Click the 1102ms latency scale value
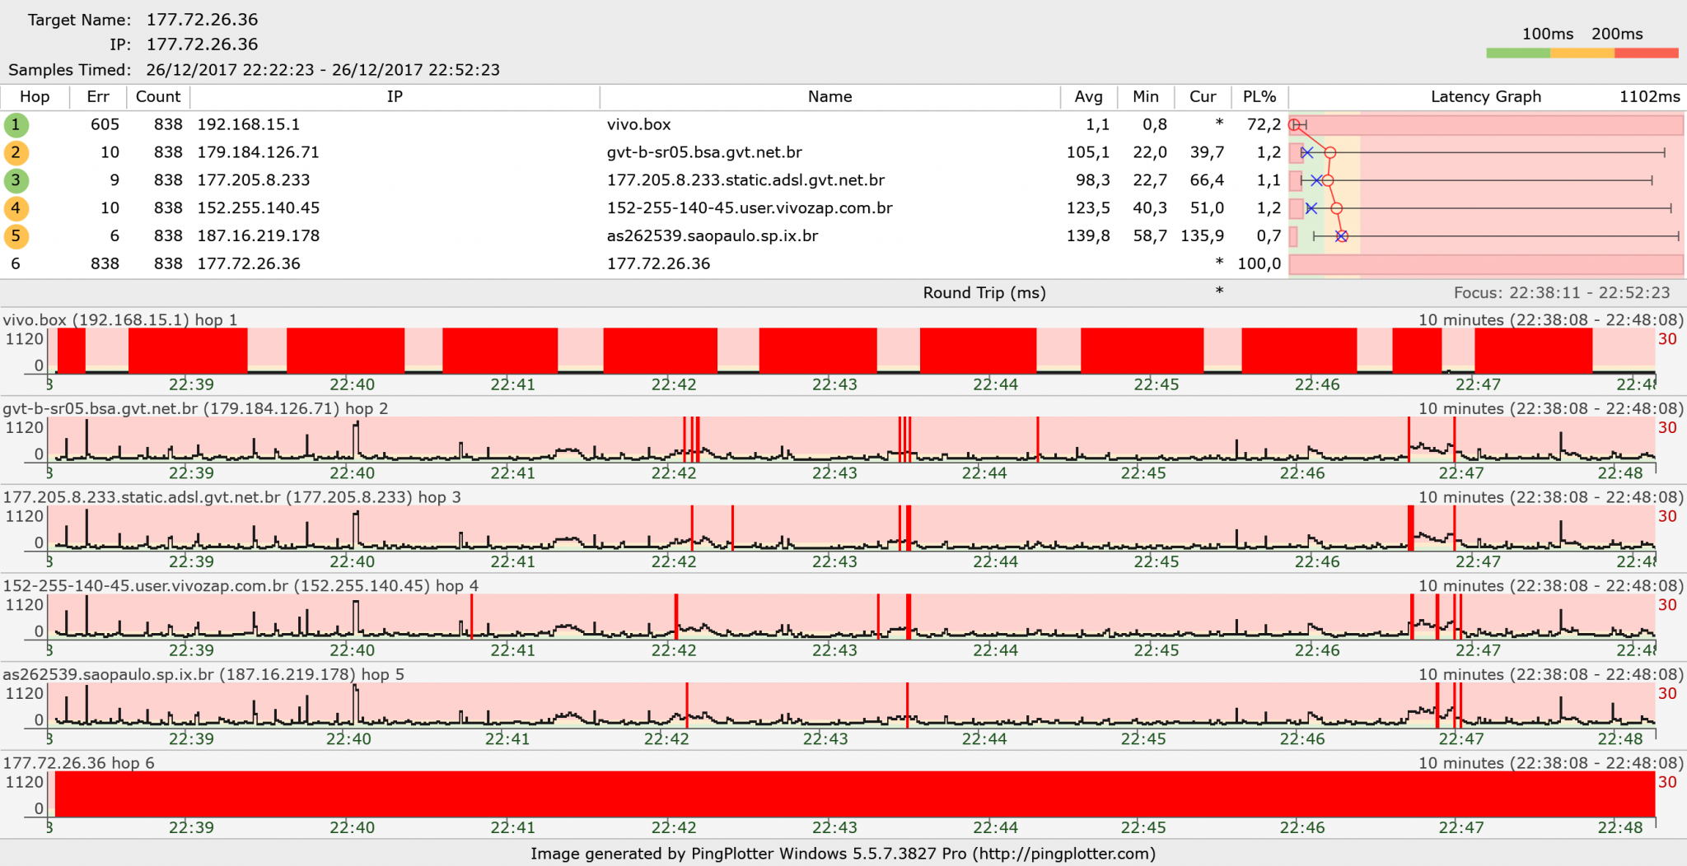The height and width of the screenshot is (866, 1687). tap(1650, 97)
